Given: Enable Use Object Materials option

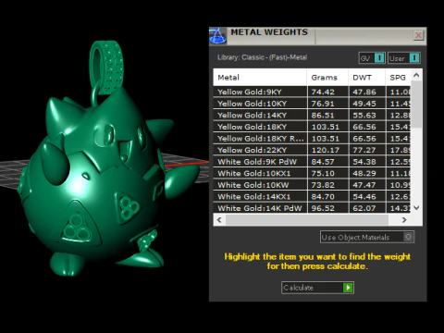Looking at the screenshot, I should 367,237.
